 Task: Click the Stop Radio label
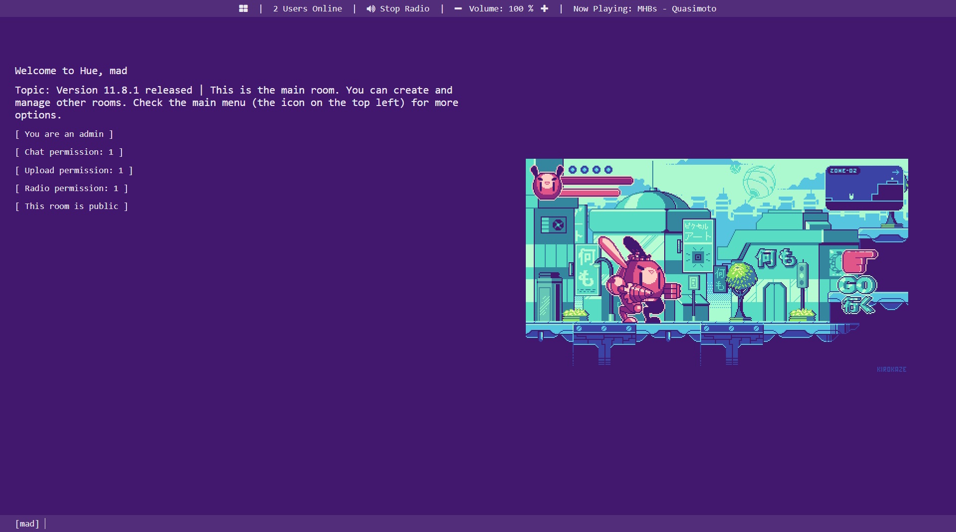coord(404,8)
